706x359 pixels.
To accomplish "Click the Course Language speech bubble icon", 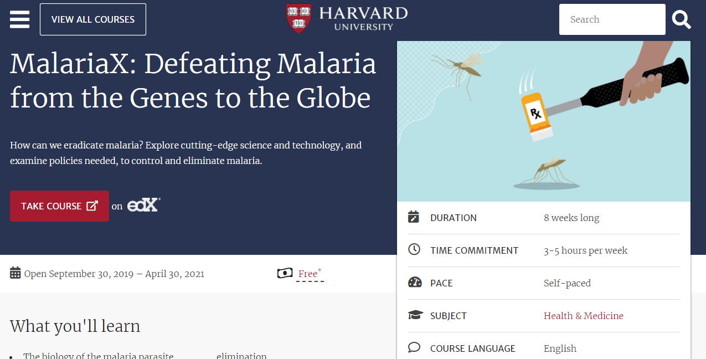I will pos(414,348).
